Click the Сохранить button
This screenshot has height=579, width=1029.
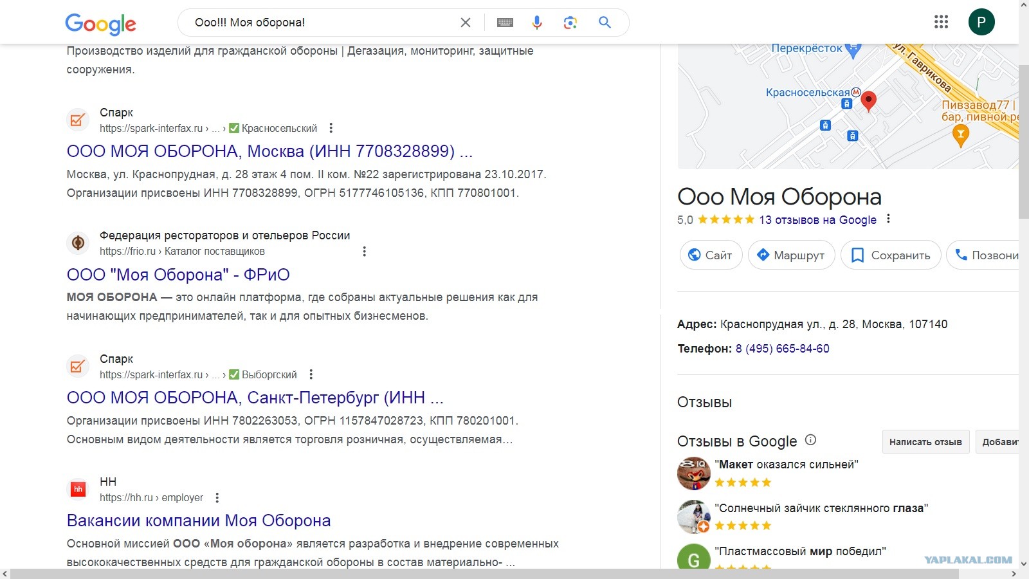pos(891,255)
